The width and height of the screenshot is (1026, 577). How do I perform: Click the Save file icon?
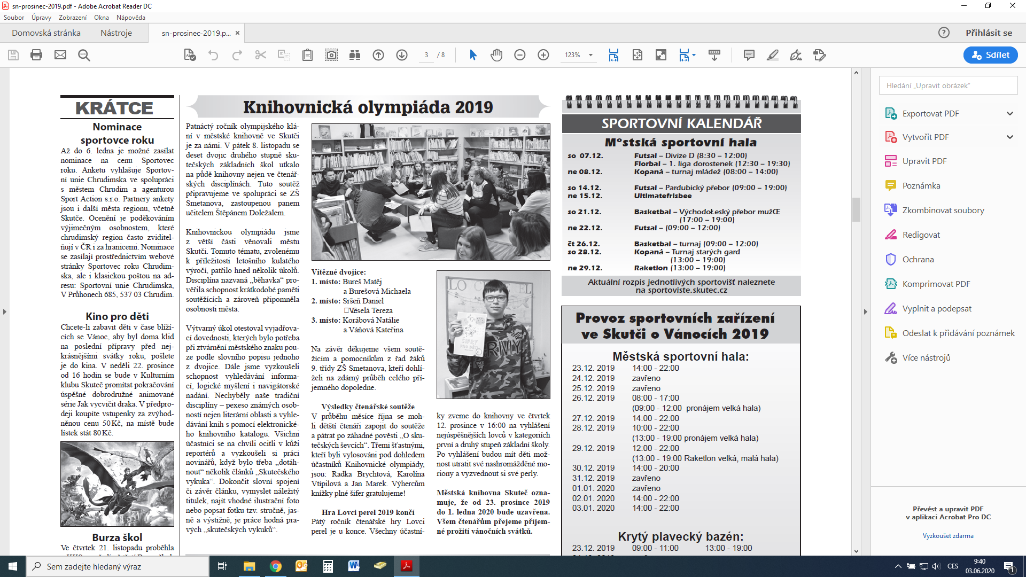[x=13, y=55]
